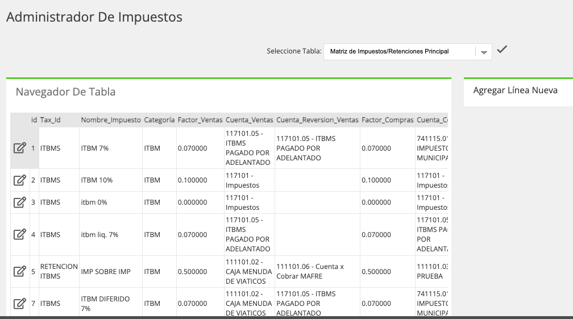Edit row 5 IMP SOBRE IMP icon
The width and height of the screenshot is (573, 319).
[x=20, y=271]
